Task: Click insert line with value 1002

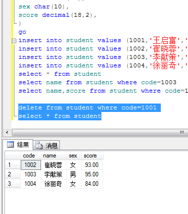Action: [103, 49]
